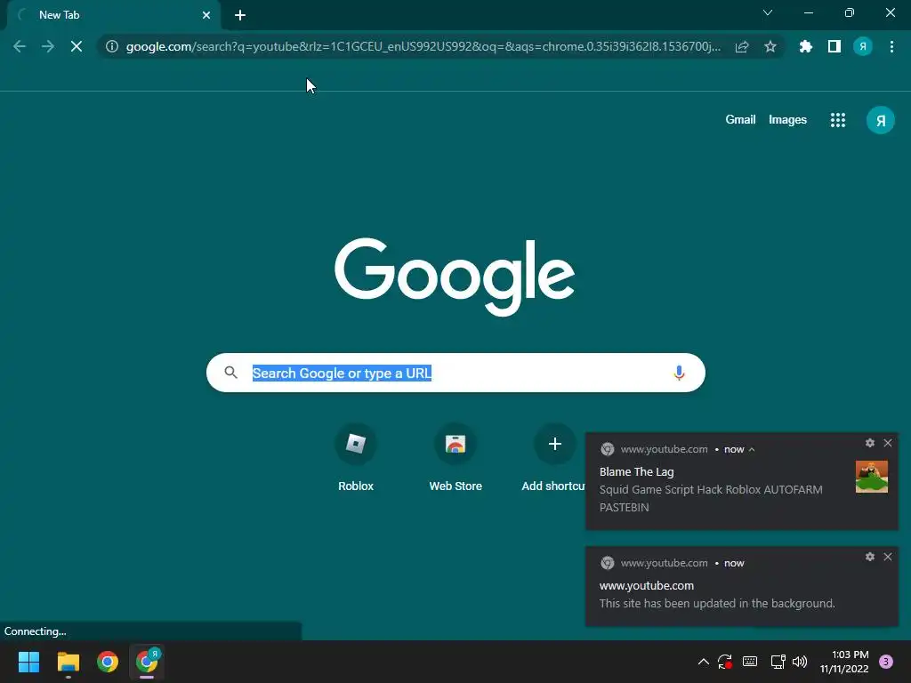Open first Chrome icon on taskbar
Viewport: 911px width, 683px height.
108,662
